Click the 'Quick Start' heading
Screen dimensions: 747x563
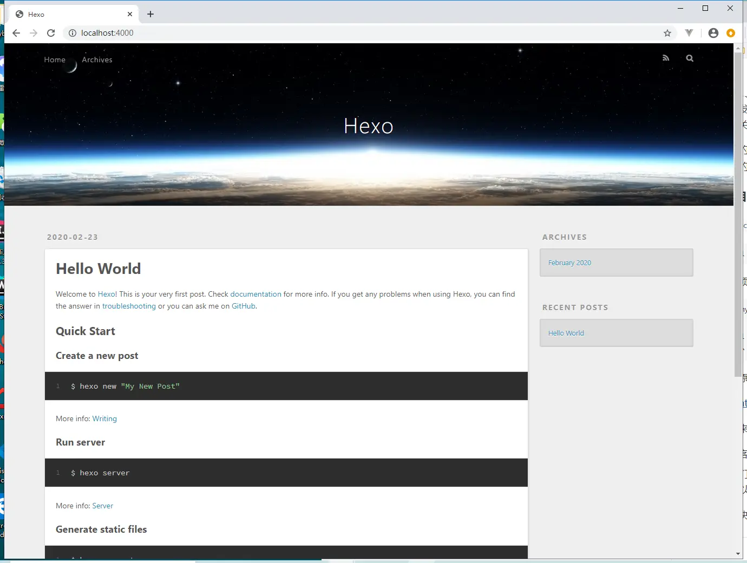[86, 331]
